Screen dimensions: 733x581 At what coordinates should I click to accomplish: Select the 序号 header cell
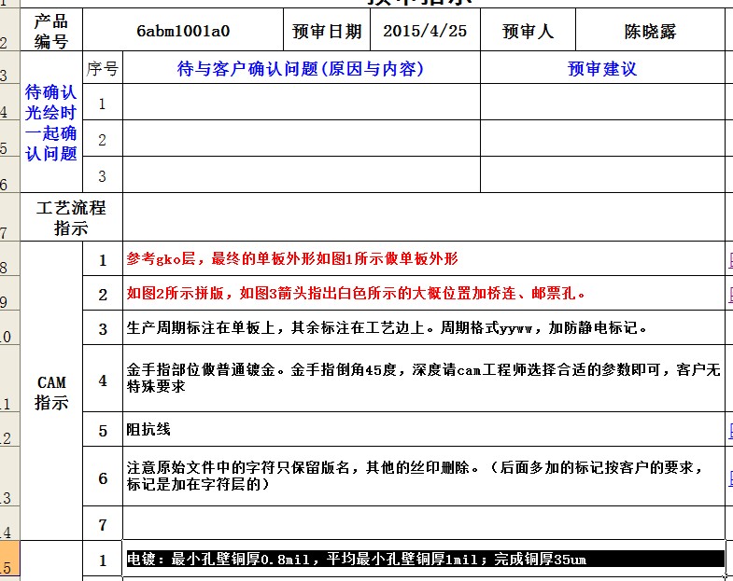point(103,68)
